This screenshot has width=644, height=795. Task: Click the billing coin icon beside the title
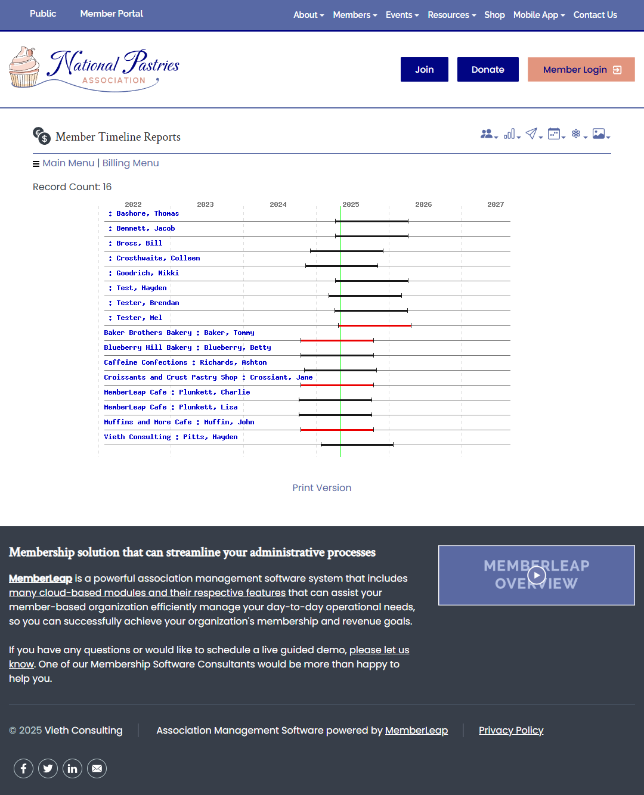(42, 136)
